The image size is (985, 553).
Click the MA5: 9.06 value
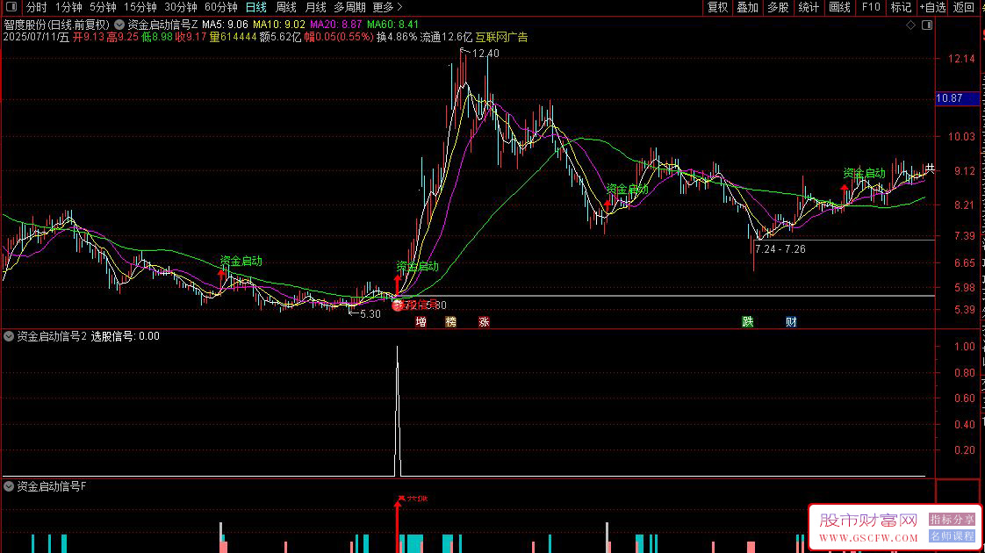point(225,25)
